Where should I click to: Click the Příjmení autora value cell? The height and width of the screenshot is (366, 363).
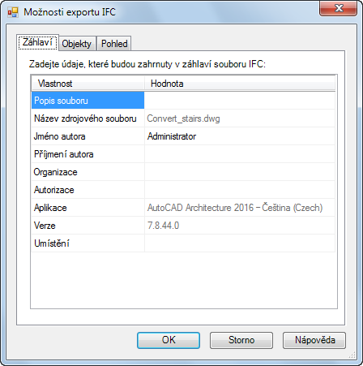pyautogui.click(x=240, y=154)
